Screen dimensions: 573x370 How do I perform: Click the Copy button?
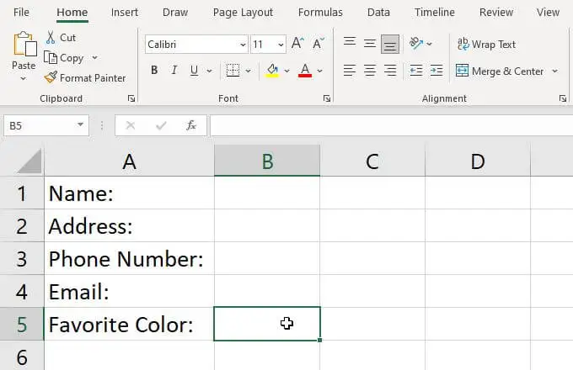[64, 58]
